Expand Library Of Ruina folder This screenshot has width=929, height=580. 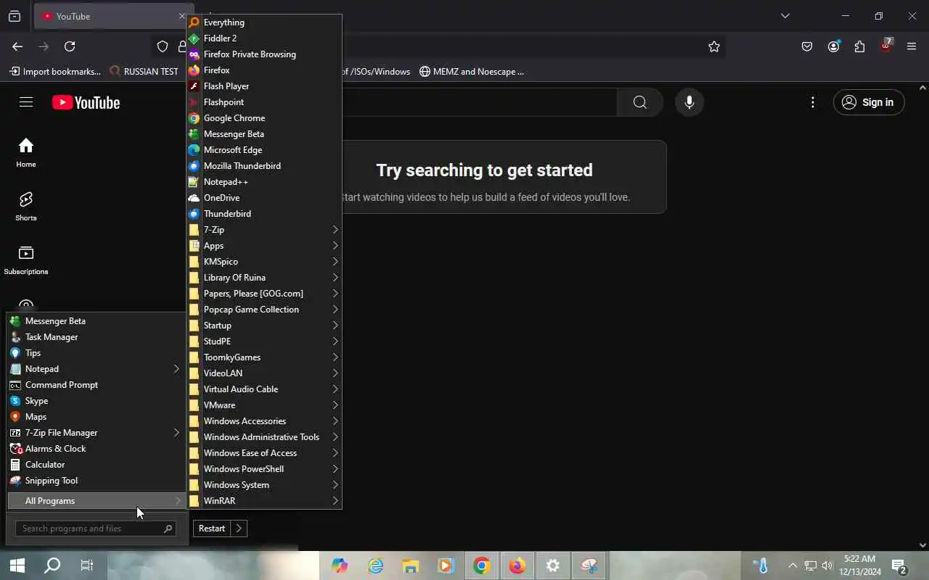(264, 278)
